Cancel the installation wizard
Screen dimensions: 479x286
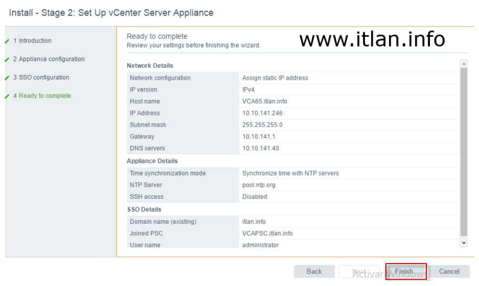pyautogui.click(x=449, y=272)
